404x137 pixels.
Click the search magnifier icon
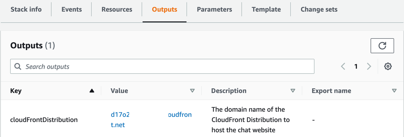coord(18,66)
